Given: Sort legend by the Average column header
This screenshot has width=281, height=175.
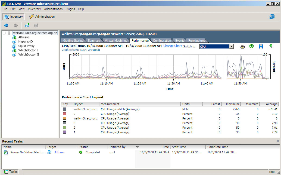Looking at the screenshot, I should click(269, 104).
